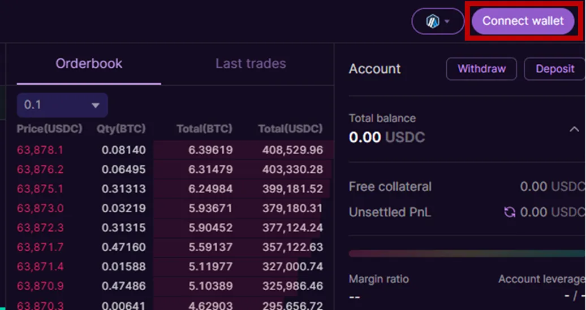
Task: Switch to the Orderbook tab
Action: coord(89,64)
